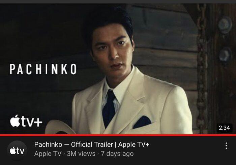The height and width of the screenshot is (165, 236).
Task: Click the lower metal bolt on post
Action: (x=225, y=55)
